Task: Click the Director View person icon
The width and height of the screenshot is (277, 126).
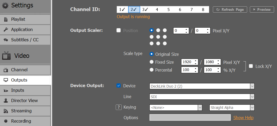Action: tap(6, 101)
